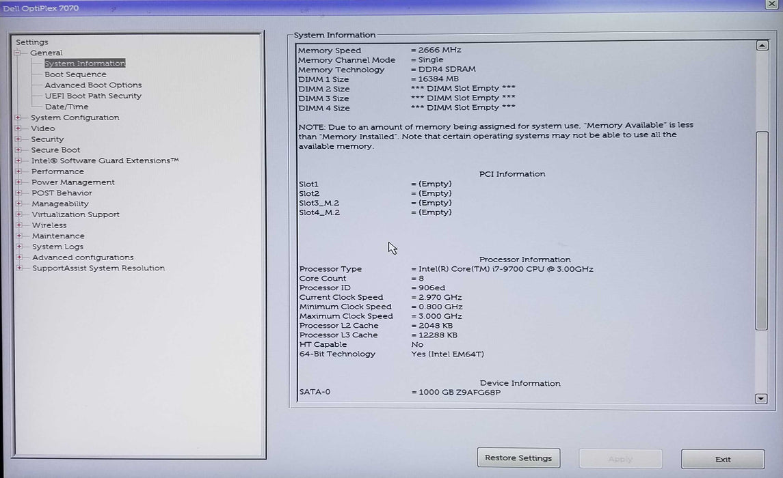Open Advanced Boot Options
This screenshot has width=783, height=478.
coord(94,85)
